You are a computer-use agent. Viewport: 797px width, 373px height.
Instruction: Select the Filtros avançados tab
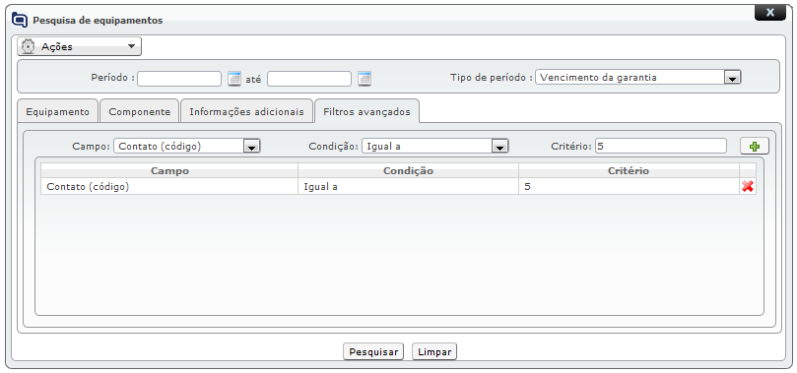[366, 111]
